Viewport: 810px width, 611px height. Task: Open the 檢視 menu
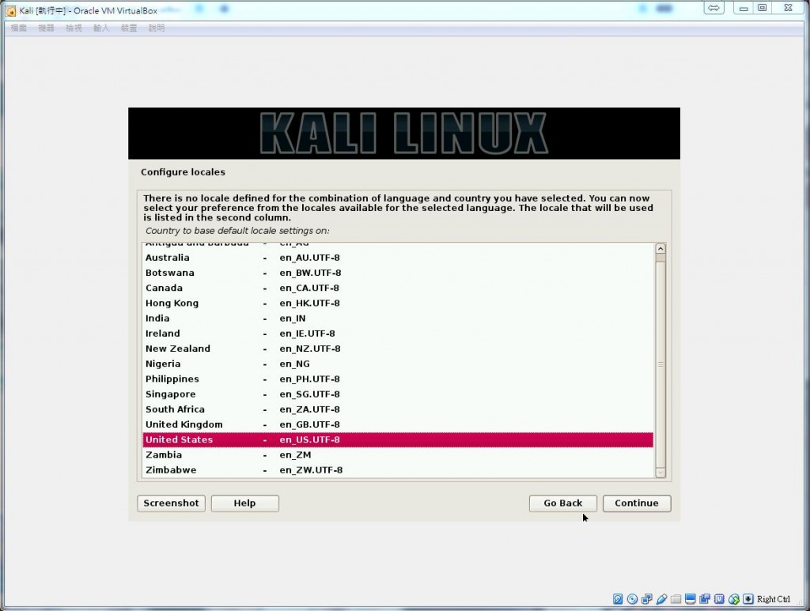coord(74,28)
